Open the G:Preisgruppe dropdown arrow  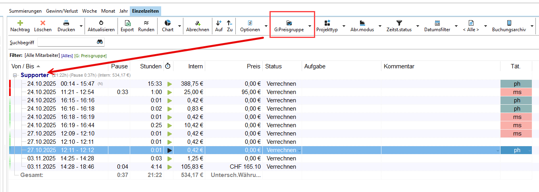310,26
